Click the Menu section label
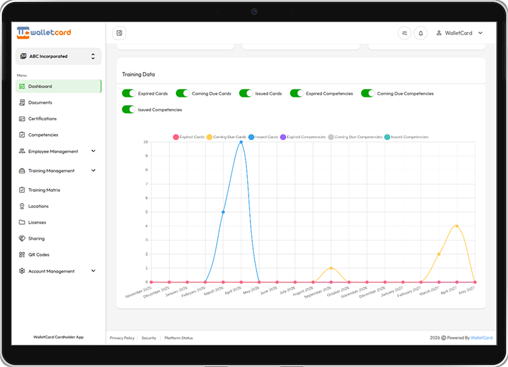Screen dimensions: 508x367 click(x=22, y=75)
